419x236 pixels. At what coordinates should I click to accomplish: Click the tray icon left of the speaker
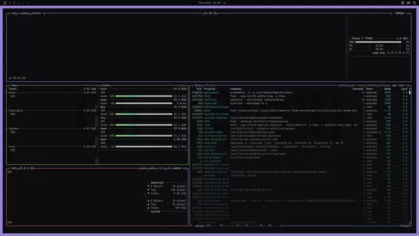(403, 3)
